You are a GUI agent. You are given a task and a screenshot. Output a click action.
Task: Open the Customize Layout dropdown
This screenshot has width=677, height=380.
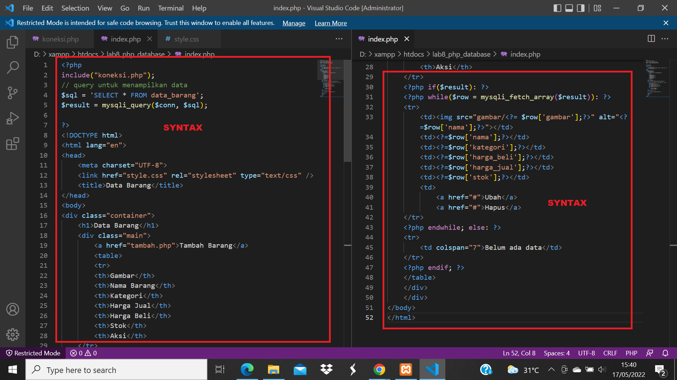(x=597, y=8)
